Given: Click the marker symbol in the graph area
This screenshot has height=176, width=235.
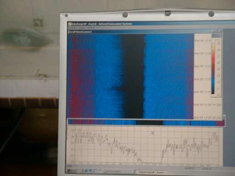Looking at the screenshot, I should coord(152,133).
